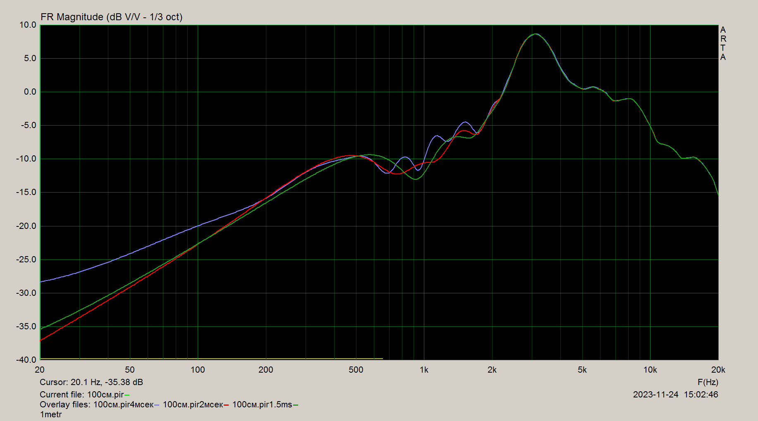Click the 100см.pir1.5ms overlay file name
The width and height of the screenshot is (758, 421).
(262, 404)
